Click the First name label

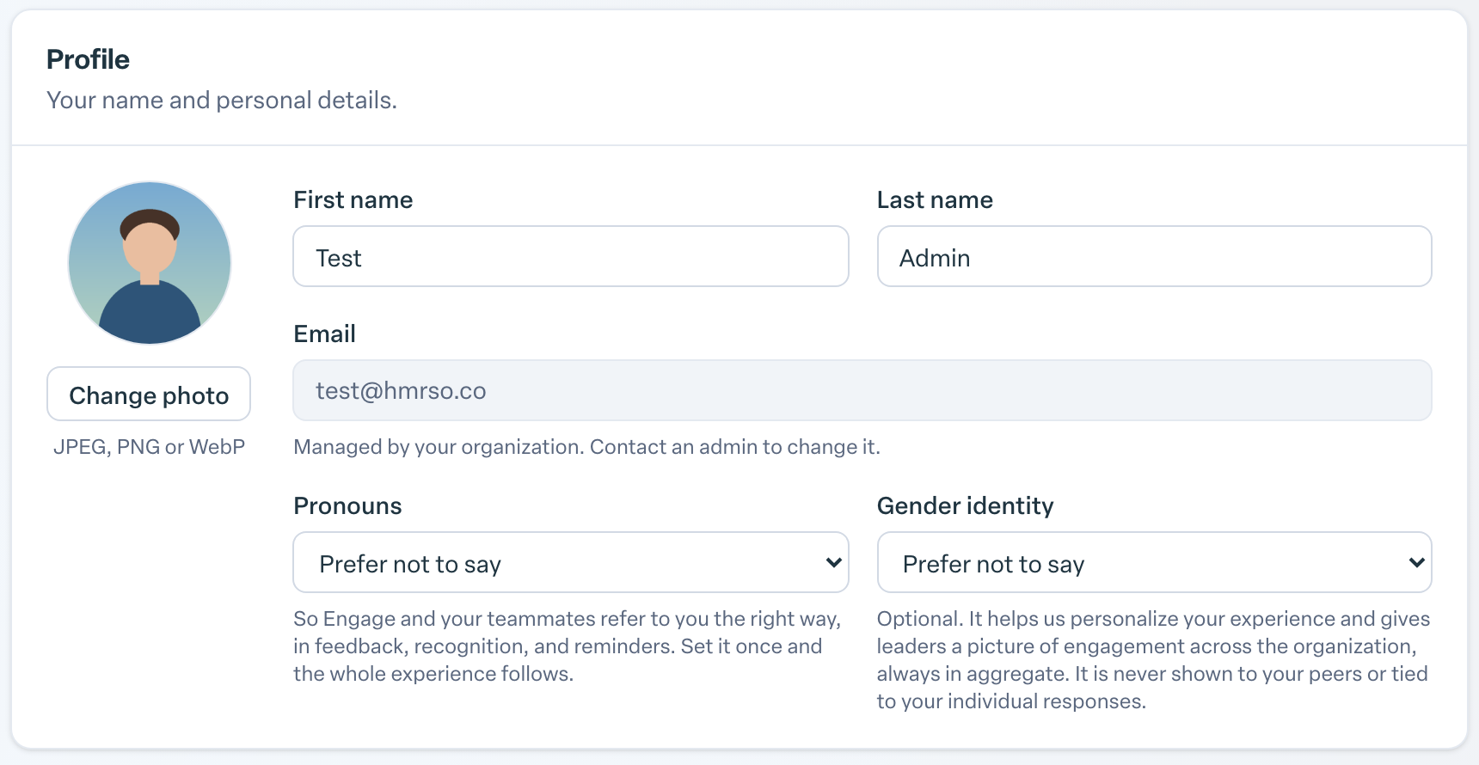[x=353, y=200]
